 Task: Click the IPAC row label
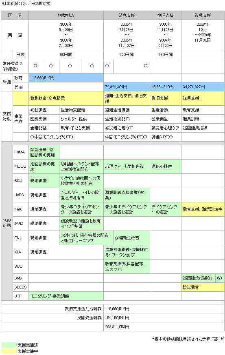coord(20,224)
